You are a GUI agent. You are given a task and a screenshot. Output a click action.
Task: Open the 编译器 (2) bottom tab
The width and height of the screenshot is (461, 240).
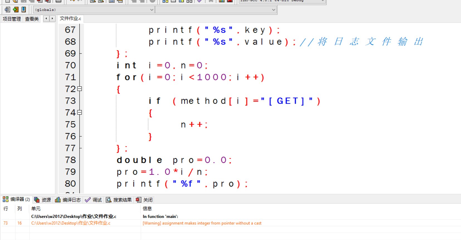pos(16,199)
